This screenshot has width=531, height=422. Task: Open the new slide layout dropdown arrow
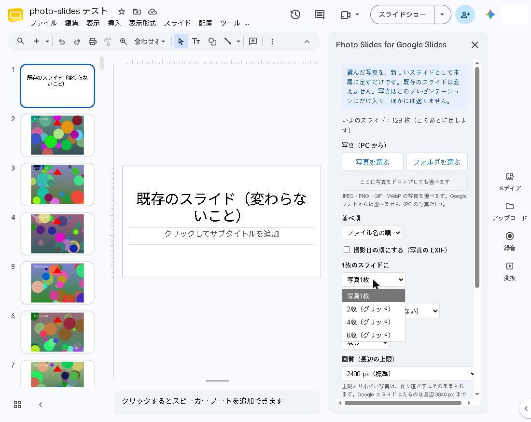tap(47, 42)
